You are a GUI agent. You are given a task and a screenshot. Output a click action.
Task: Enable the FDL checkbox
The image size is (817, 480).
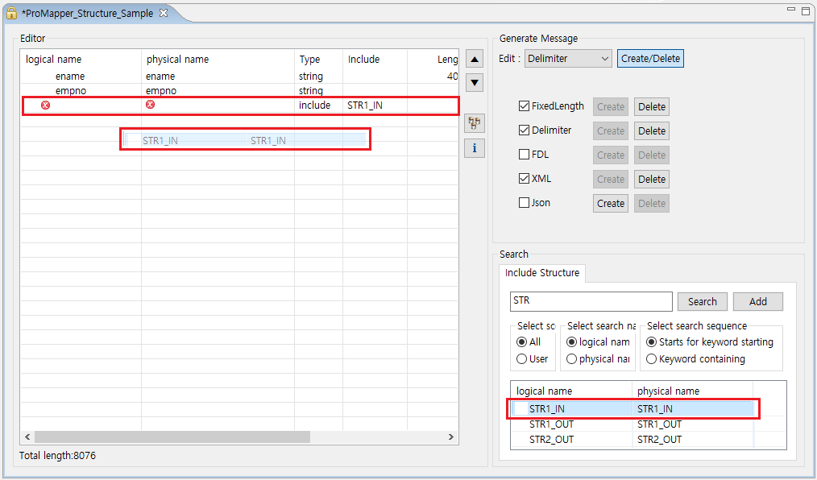(525, 155)
